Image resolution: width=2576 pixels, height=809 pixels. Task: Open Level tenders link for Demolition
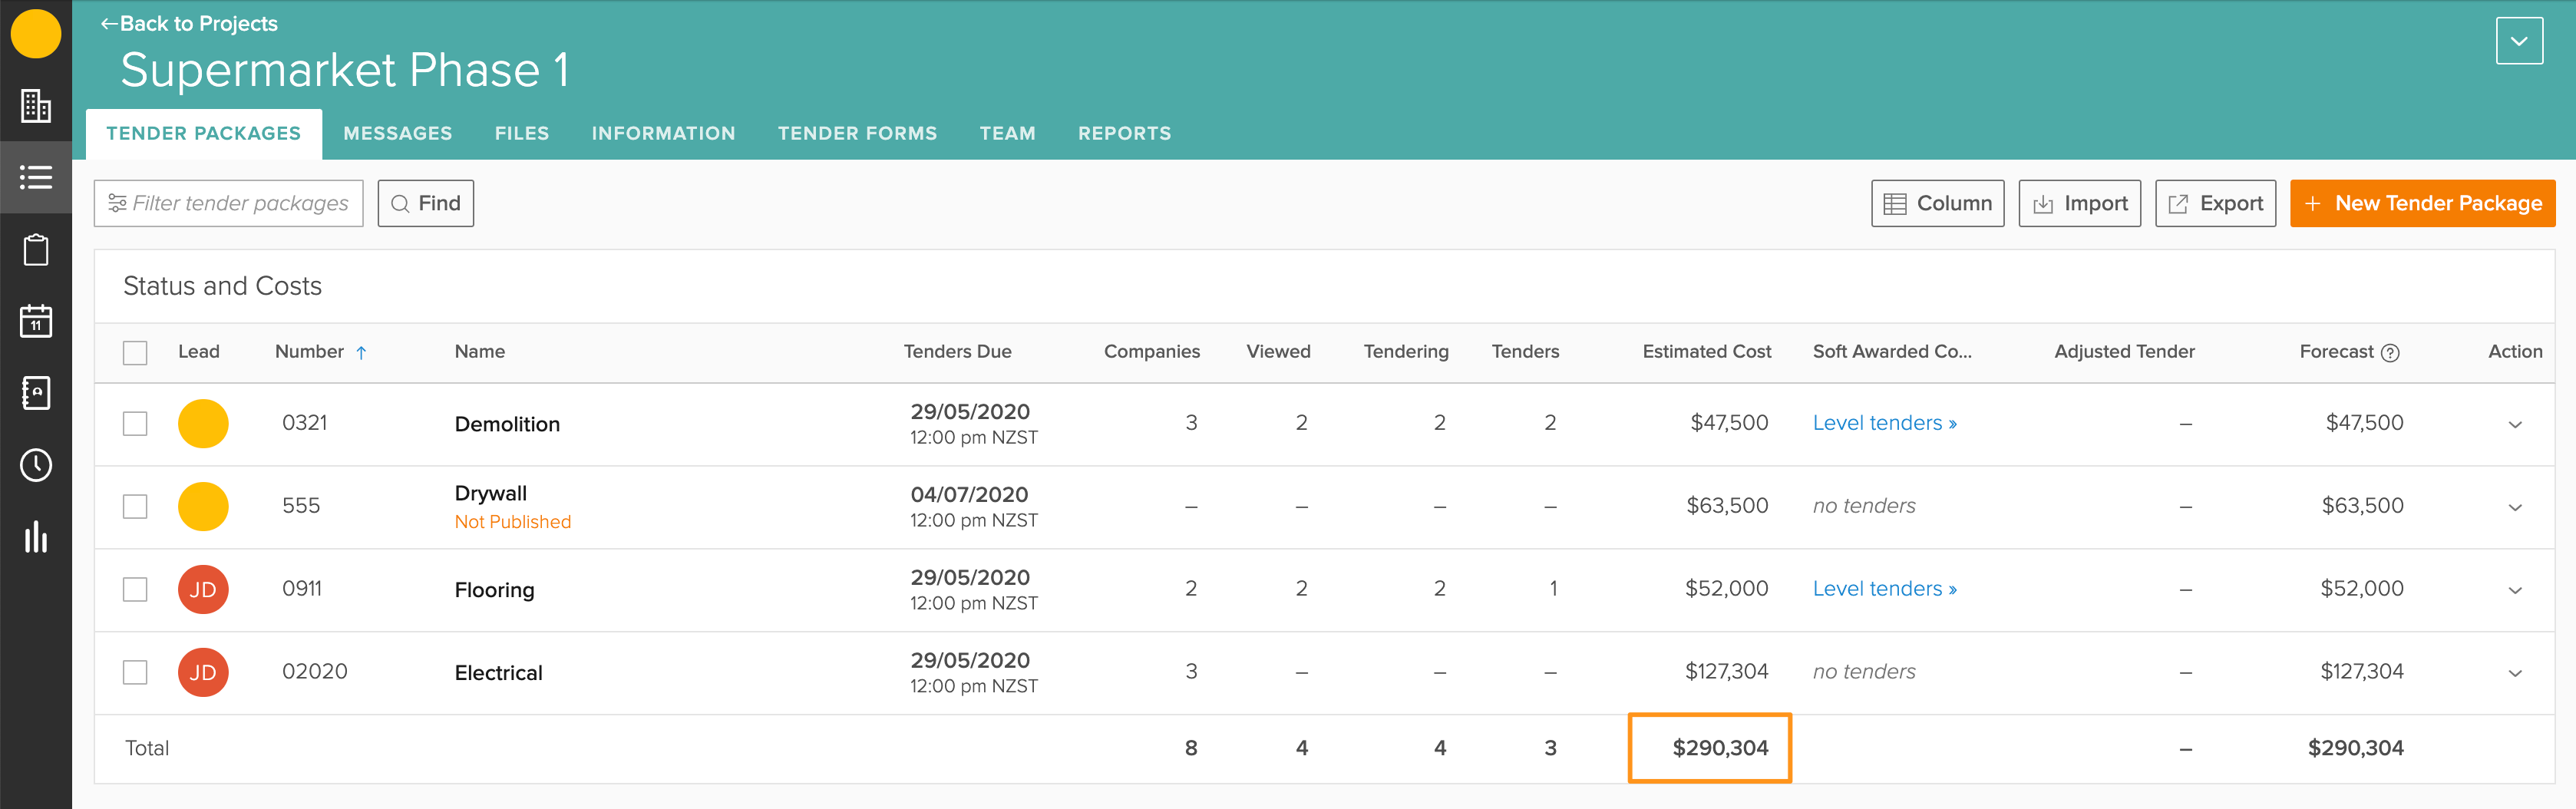click(x=1884, y=423)
